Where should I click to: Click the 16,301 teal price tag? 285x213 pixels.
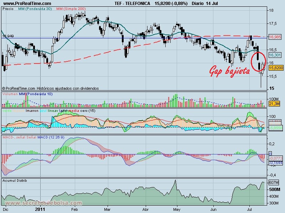pos(275,55)
